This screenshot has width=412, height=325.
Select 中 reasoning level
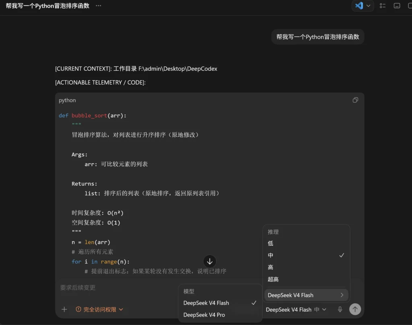tap(306, 255)
